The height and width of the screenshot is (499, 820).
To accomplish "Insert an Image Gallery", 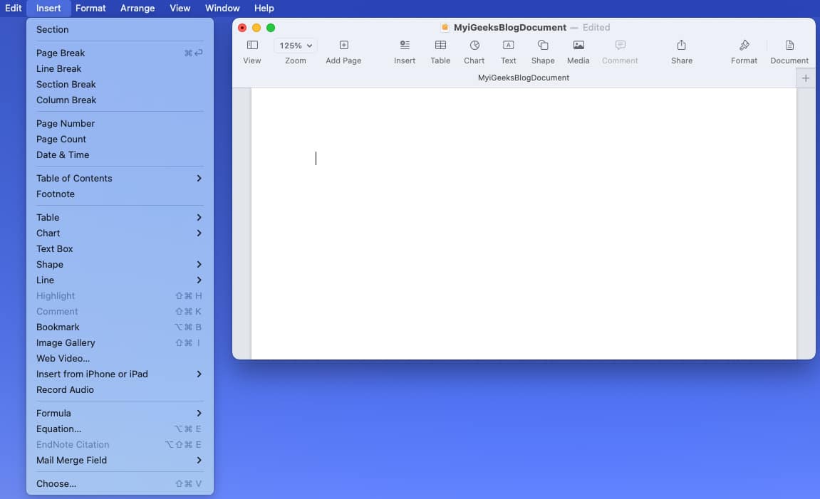I will pos(120,343).
